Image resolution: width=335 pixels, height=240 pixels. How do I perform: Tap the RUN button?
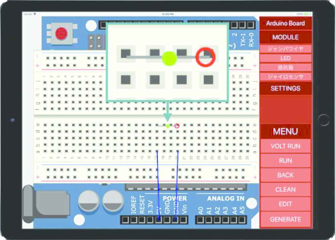pos(286,160)
